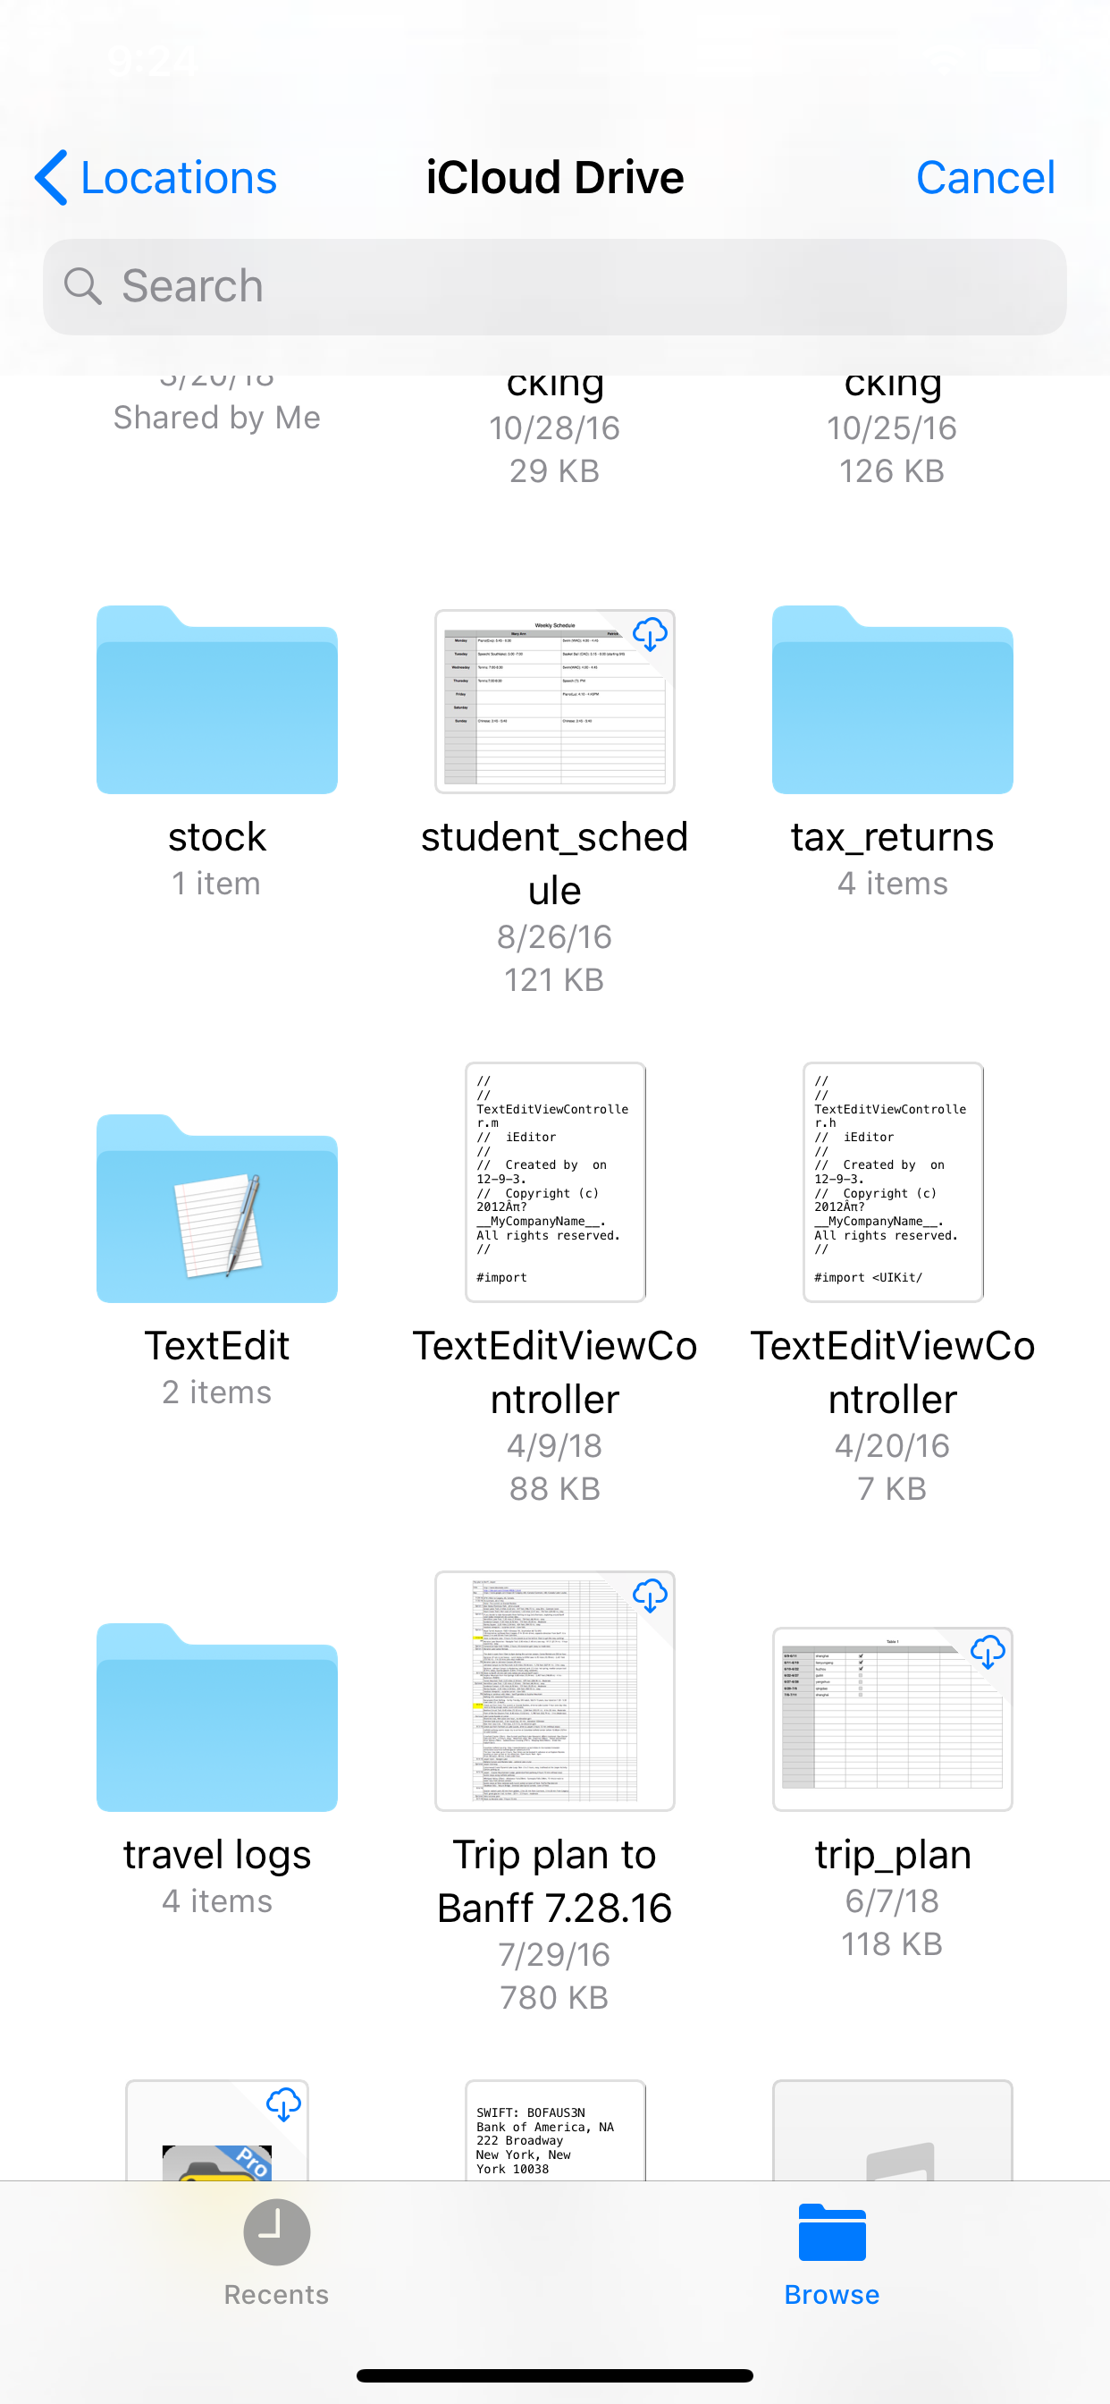Open the TextEditViewController file dated 4/9/18
This screenshot has width=1110, height=2404.
[555, 1182]
